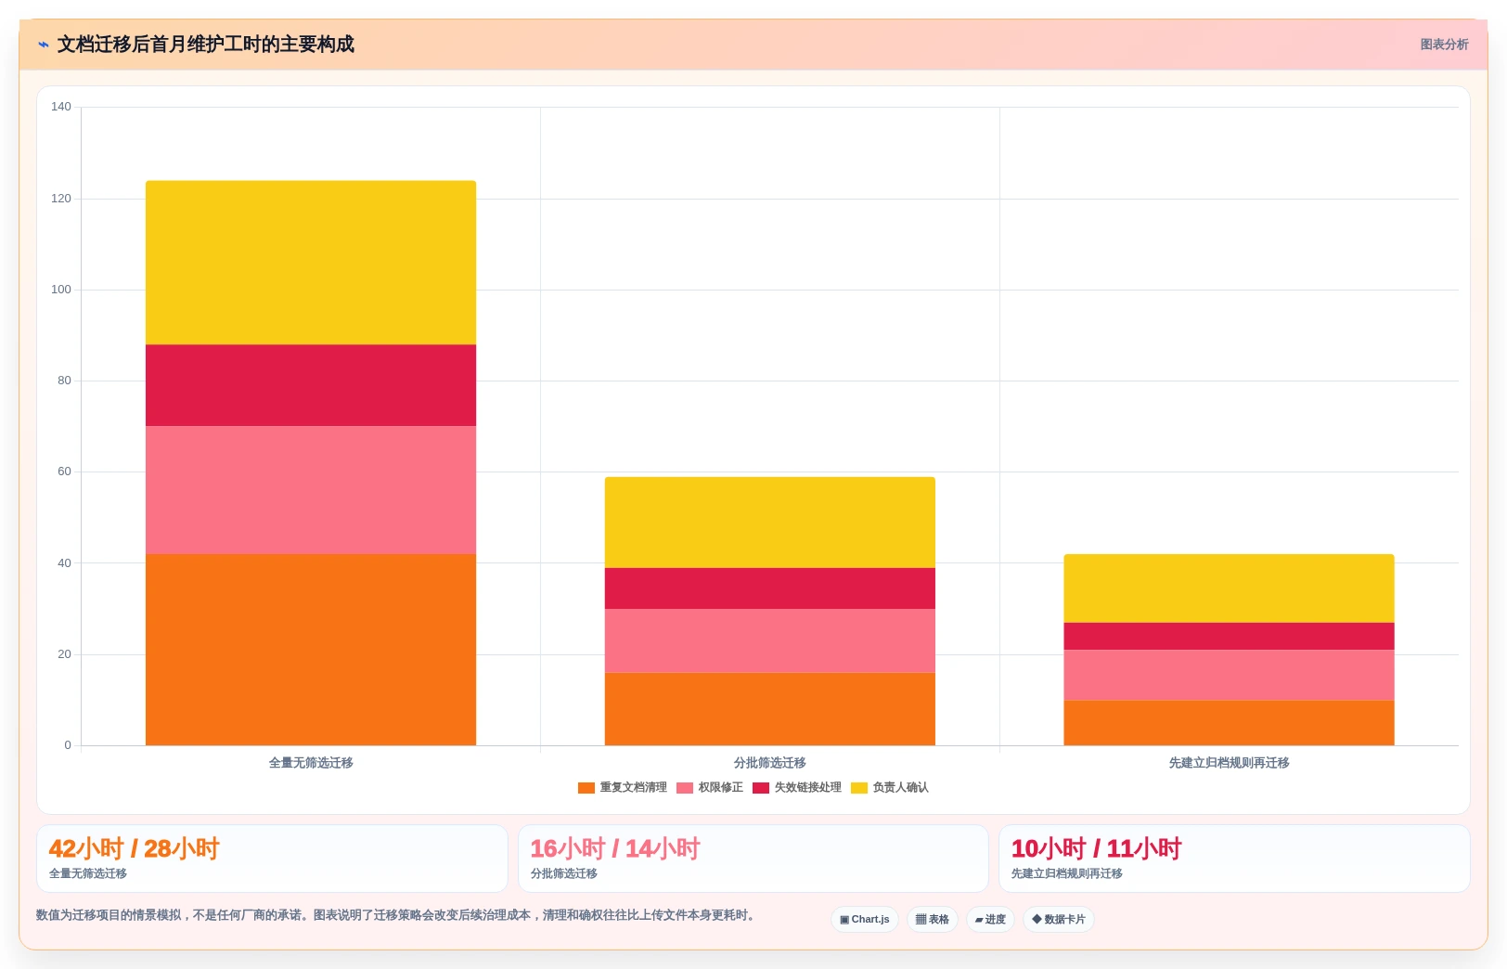This screenshot has height=969, width=1507.
Task: Click the red segment of 先建立归档规则再迁移 bar
Action: [1229, 636]
